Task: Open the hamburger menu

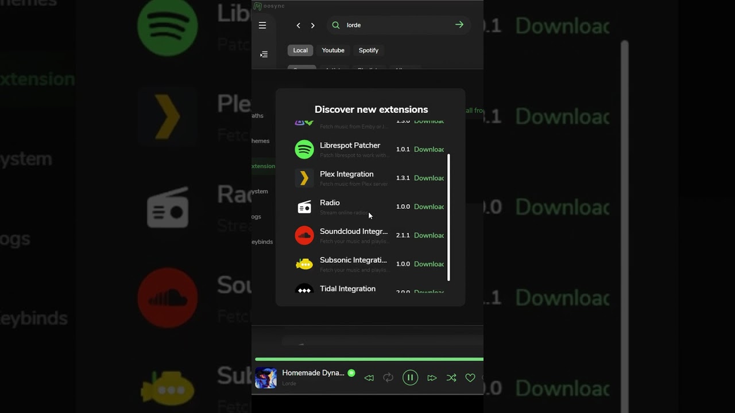Action: pyautogui.click(x=262, y=25)
